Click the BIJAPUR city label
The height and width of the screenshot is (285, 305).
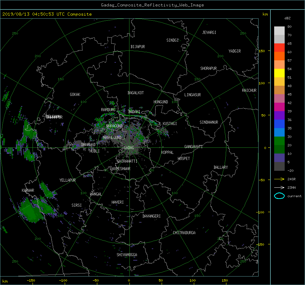click(138, 47)
